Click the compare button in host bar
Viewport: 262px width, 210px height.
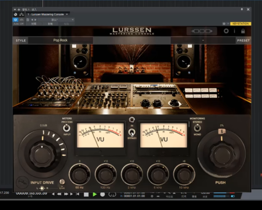[34, 24]
